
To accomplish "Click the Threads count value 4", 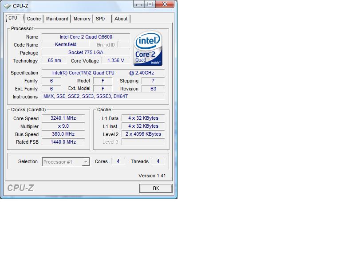I will (158, 161).
